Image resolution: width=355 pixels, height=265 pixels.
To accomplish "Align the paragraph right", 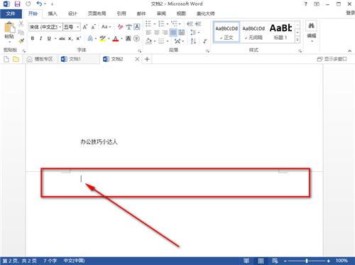I will pyautogui.click(x=165, y=33).
